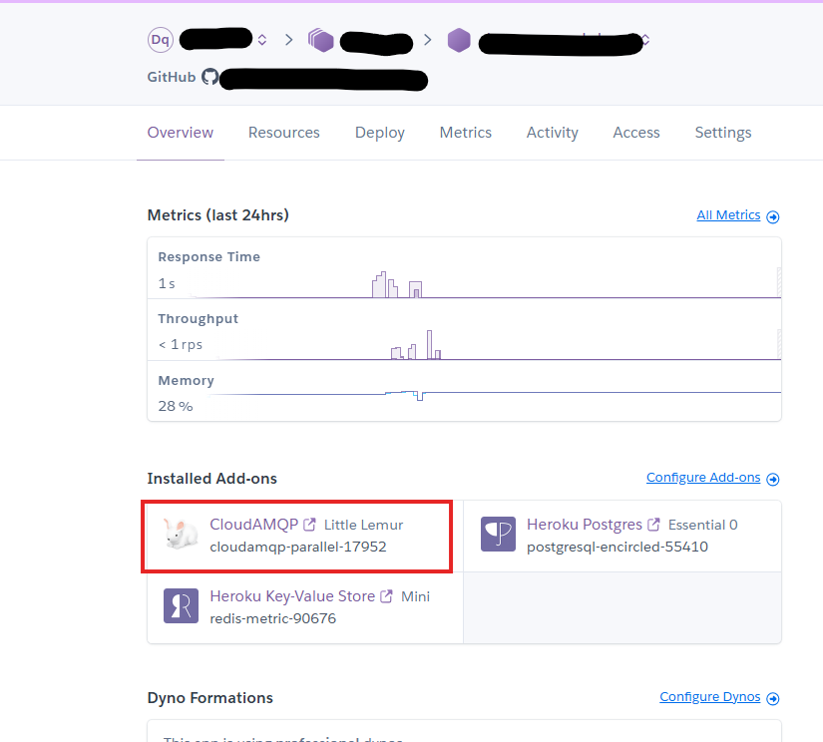The image size is (823, 742).
Task: Click the external link icon beside Heroku Postgres
Action: [x=653, y=525]
